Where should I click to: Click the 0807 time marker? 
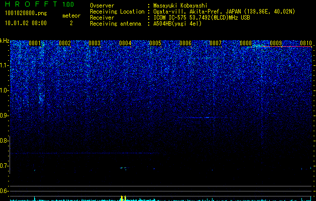click(x=216, y=43)
